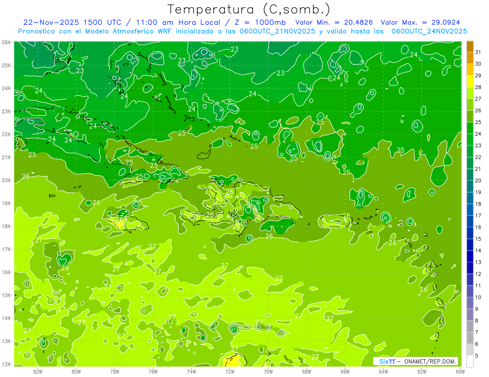The height and width of the screenshot is (377, 489).
Task: Click the '24N' latitude axis label
Action: tap(6, 88)
